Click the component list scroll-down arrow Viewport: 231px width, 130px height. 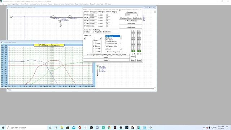pyautogui.click(x=121, y=43)
